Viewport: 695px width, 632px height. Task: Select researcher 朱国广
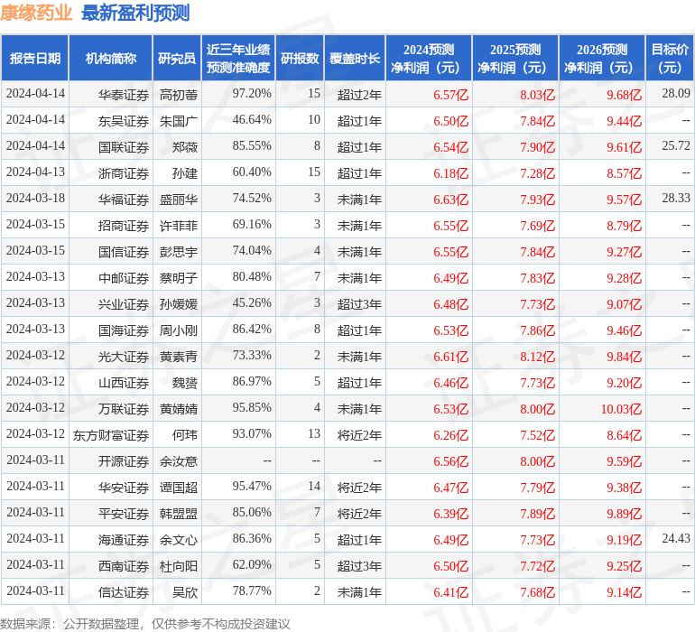[x=179, y=121]
